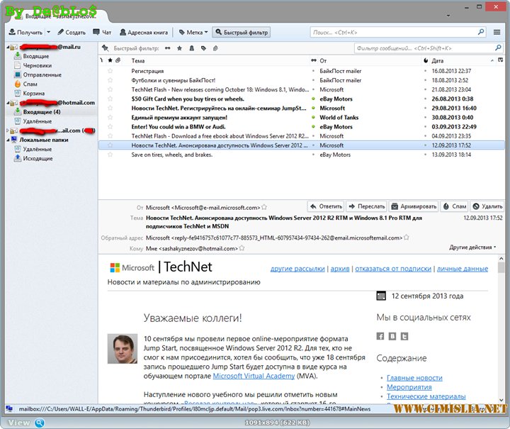Expand Другие действия dropdown
Screen dimensions: 510x429
point(472,247)
